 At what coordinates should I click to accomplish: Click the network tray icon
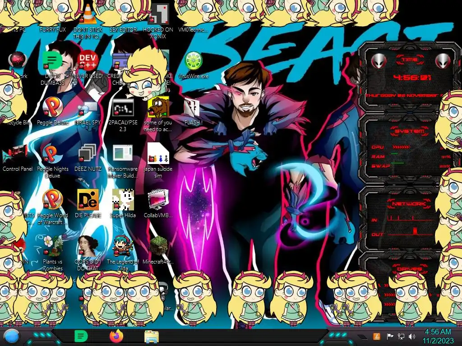[401, 336]
